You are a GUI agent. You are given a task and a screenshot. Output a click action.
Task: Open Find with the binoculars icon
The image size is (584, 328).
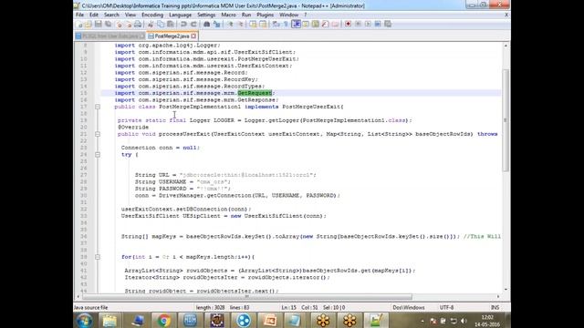pyautogui.click(x=207, y=25)
